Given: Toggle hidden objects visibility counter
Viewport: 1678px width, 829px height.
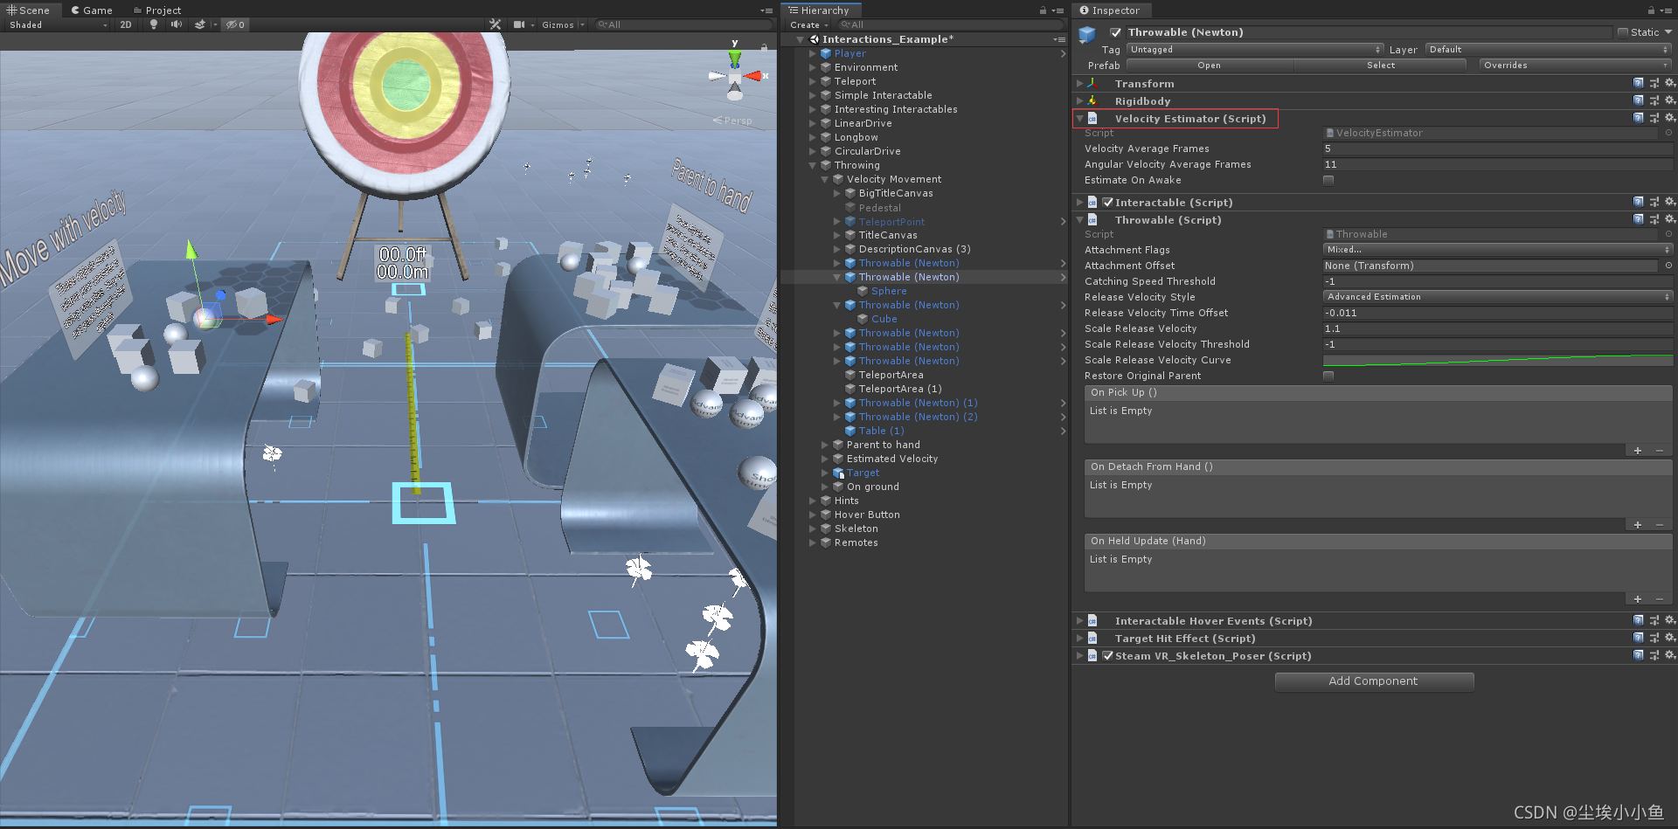Looking at the screenshot, I should (235, 24).
